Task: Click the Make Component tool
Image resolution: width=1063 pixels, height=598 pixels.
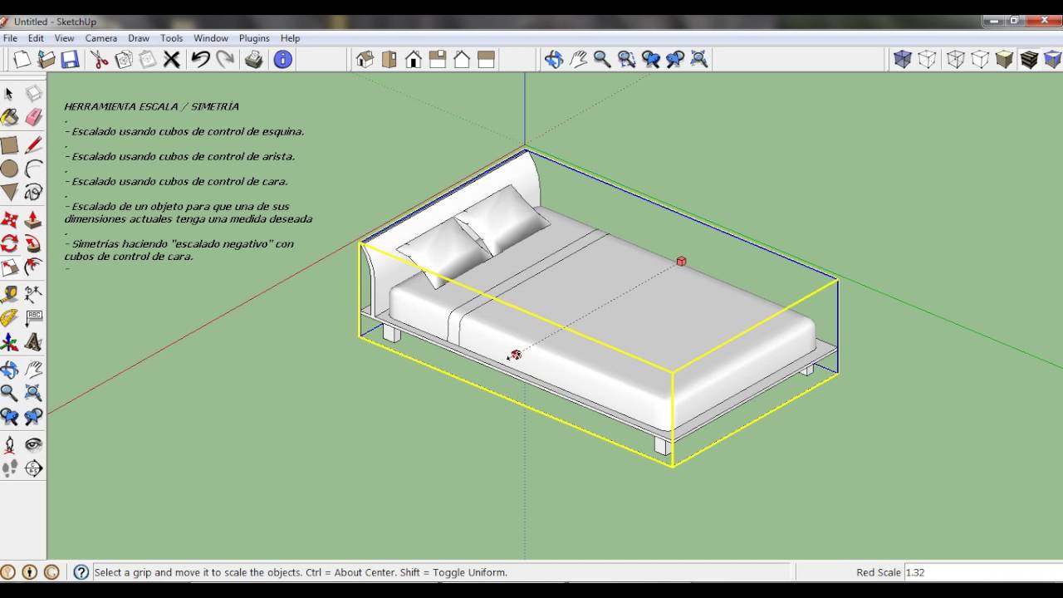Action: click(x=33, y=94)
